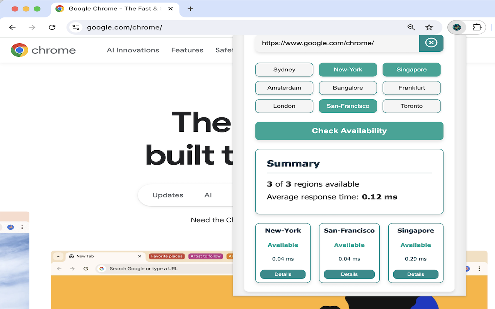Click 'Average response time: 0.12 ms' text
The width and height of the screenshot is (495, 309).
click(332, 197)
